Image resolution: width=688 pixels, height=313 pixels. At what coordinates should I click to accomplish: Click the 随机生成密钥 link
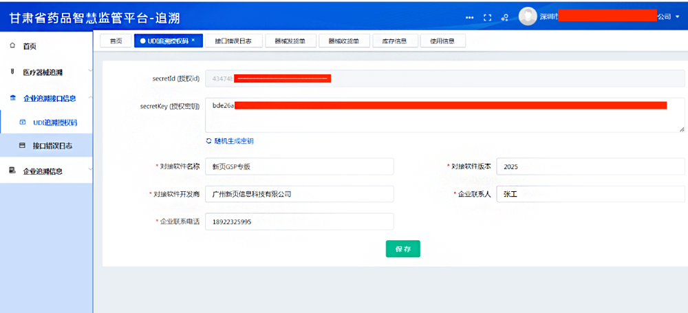coord(234,141)
